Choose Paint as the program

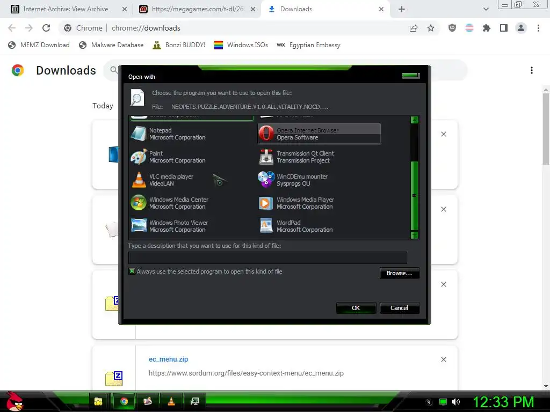pyautogui.click(x=192, y=157)
